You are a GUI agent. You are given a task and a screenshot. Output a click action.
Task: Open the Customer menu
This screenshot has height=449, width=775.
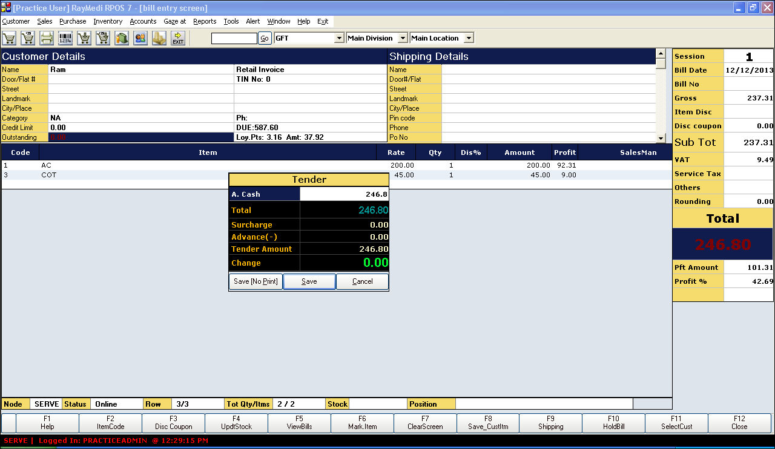coord(16,21)
